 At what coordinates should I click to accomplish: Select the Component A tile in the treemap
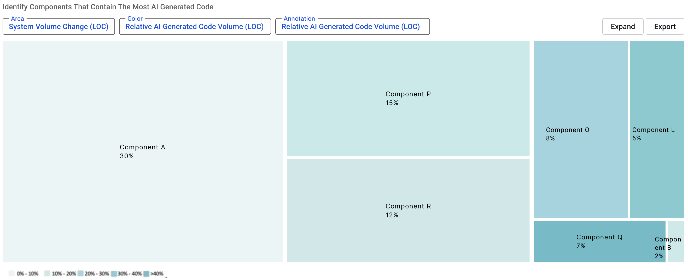(x=142, y=151)
